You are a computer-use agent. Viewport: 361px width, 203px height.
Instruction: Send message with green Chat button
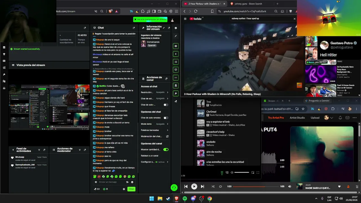131,189
